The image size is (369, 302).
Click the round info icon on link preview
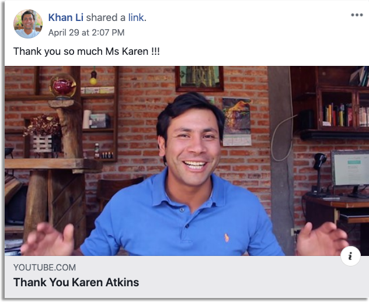click(350, 256)
